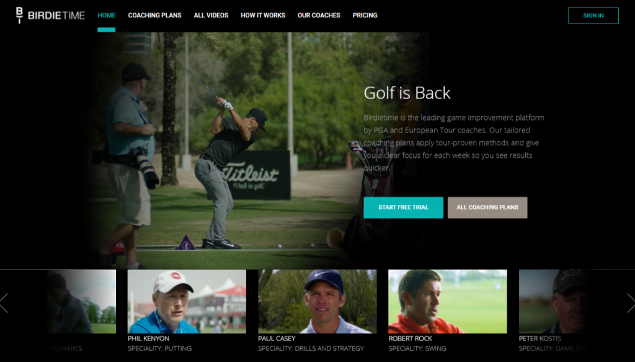Image resolution: width=635 pixels, height=362 pixels.
Task: Click the All Coaching Plans button
Action: [487, 207]
